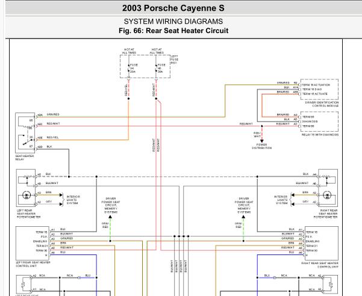Click the right GRN/RED dashed wire arrow
The width and height of the screenshot is (362, 296).
click(x=243, y=217)
